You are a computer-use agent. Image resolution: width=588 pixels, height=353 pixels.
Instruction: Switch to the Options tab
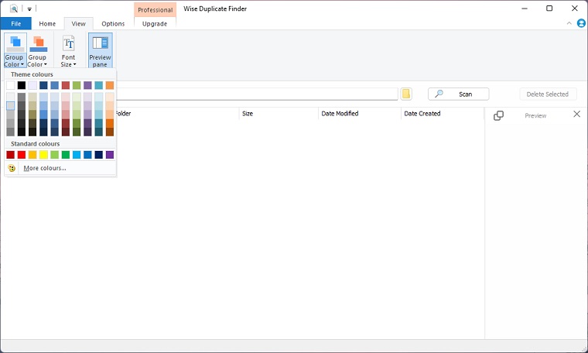tap(113, 24)
